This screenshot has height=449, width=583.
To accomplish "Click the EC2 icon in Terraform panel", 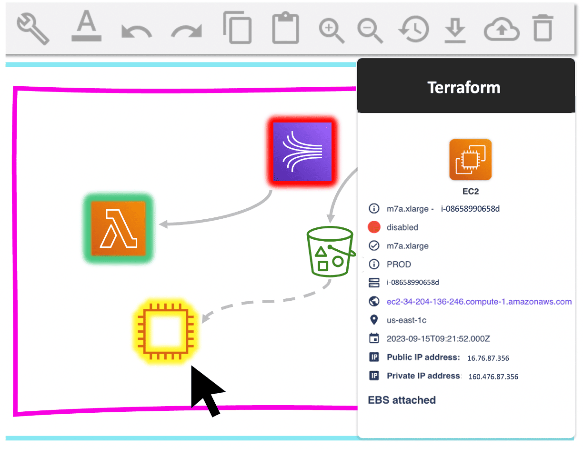I will (x=470, y=160).
